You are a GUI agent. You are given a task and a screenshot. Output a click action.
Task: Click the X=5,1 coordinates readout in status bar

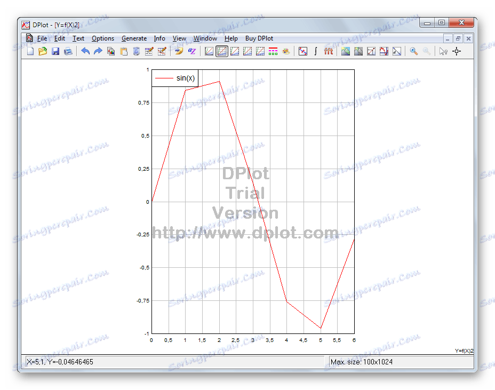[x=60, y=362]
